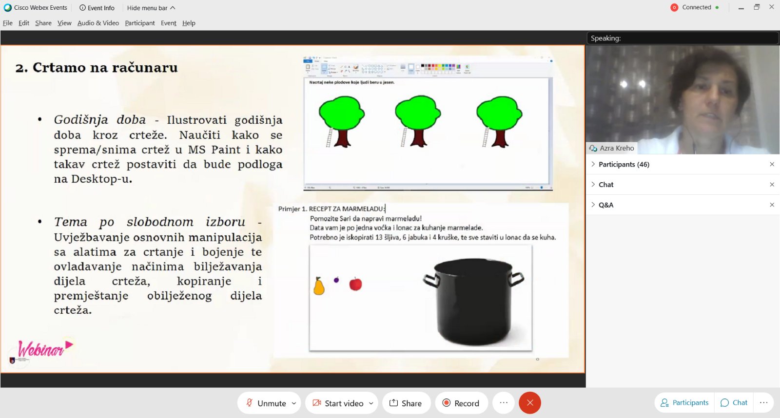The width and height of the screenshot is (780, 418).
Task: Expand the Participants (46) panel
Action: (x=624, y=164)
